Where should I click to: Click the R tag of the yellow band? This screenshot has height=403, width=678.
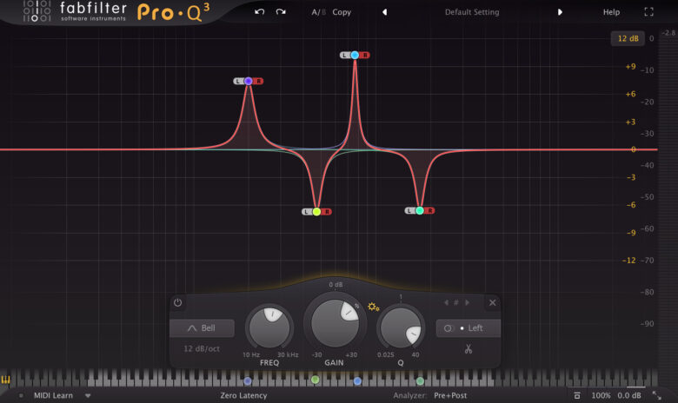327,212
